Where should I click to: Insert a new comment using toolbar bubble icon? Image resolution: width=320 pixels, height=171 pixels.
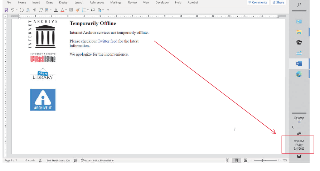(93, 10)
